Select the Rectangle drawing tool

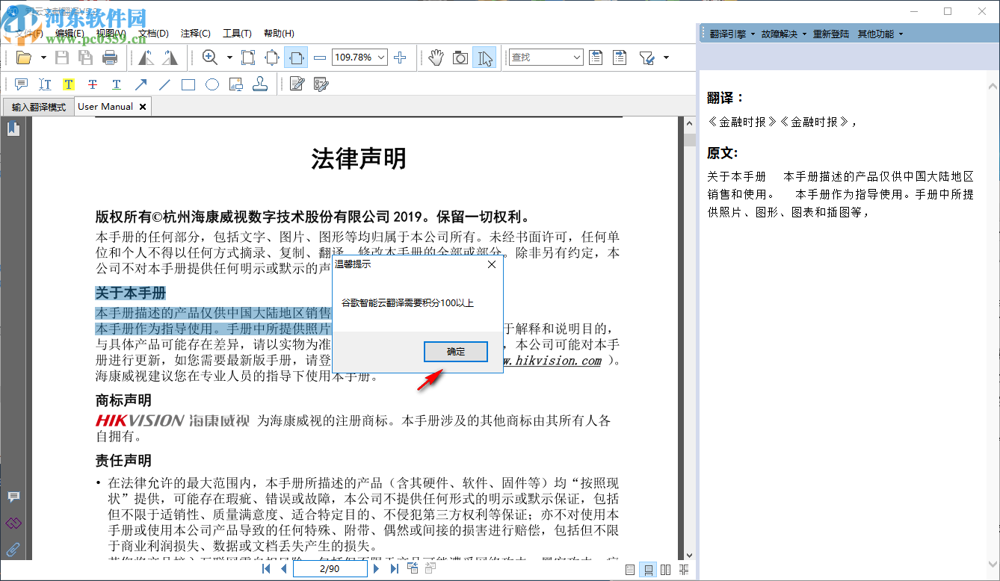[188, 84]
